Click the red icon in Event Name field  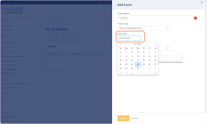(x=195, y=18)
